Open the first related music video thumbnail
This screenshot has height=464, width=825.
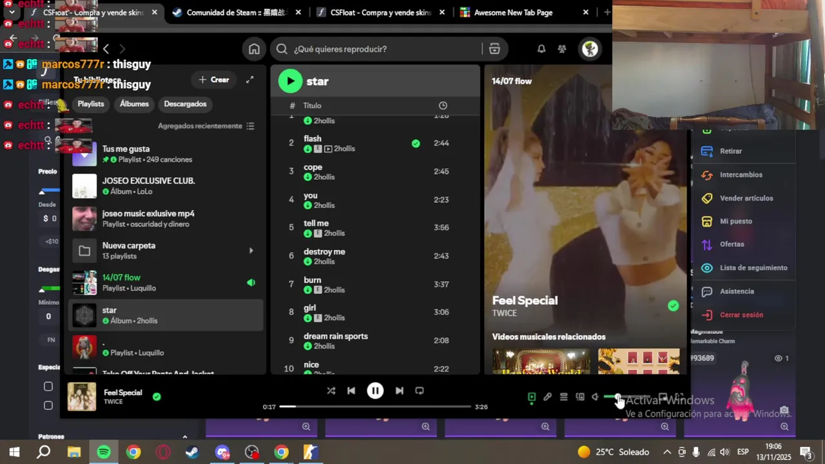(541, 361)
